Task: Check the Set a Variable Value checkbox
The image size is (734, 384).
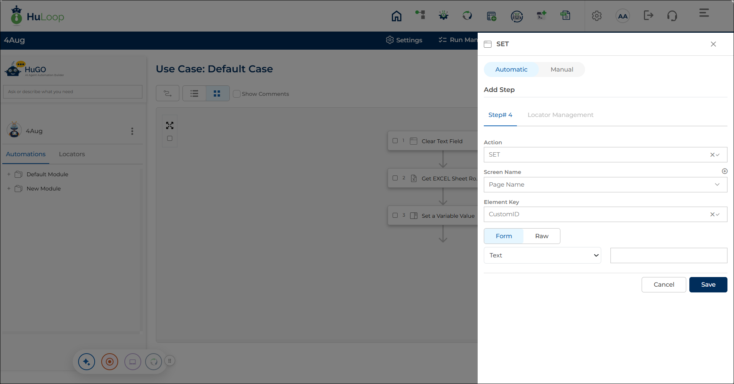Action: (395, 215)
